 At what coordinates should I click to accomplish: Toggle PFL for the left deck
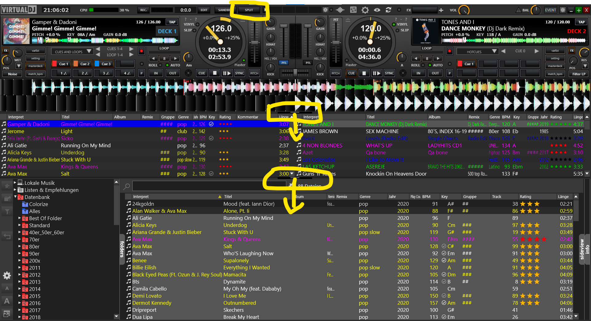coord(284,63)
